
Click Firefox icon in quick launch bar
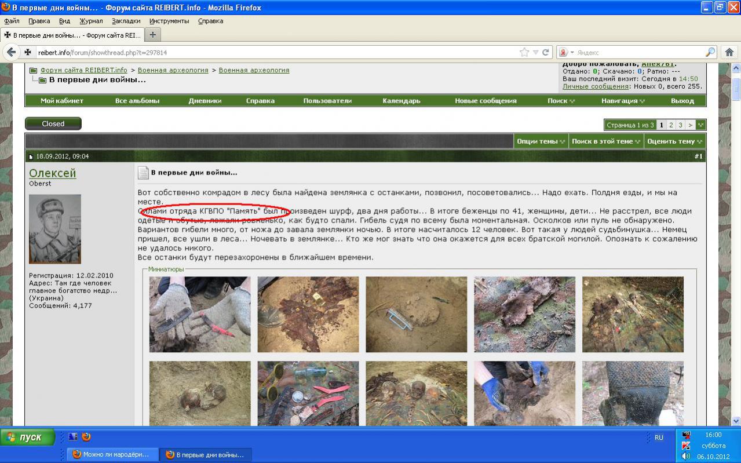(x=86, y=437)
